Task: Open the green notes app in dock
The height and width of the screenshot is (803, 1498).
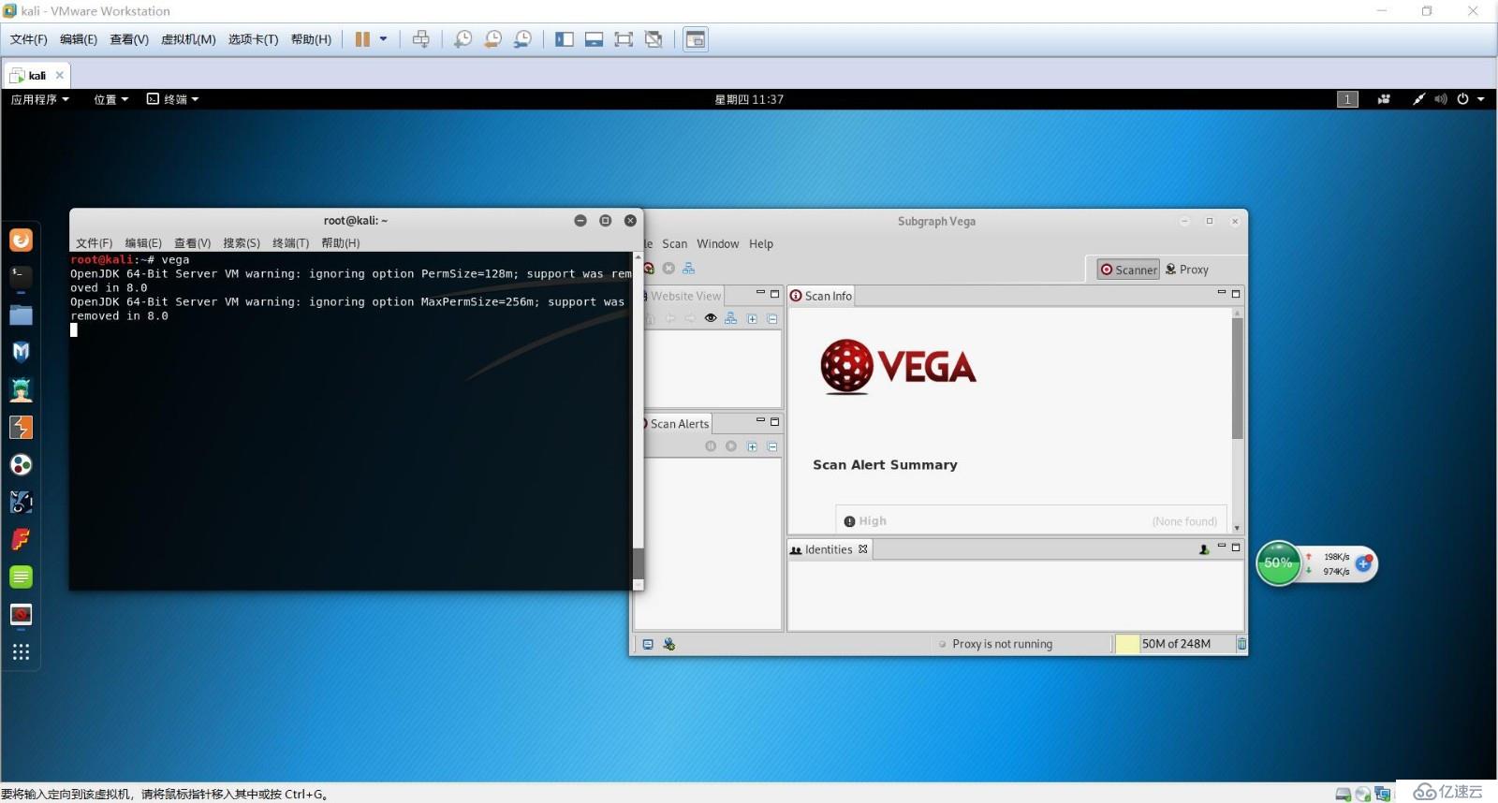Action: [x=21, y=577]
